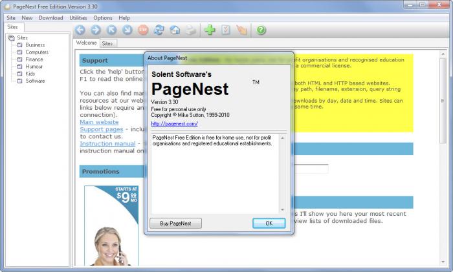
Task: Click the main page scrollbar up arrow
Action: tap(443, 54)
